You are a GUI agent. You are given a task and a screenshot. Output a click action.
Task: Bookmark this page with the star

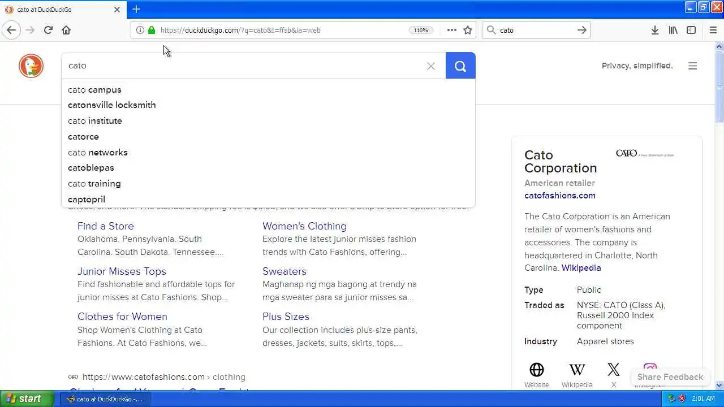(468, 30)
